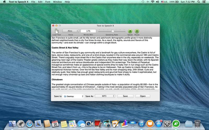Open iPhoto icon in Dock
Viewport: 209px width, 130px height.
coord(107,124)
